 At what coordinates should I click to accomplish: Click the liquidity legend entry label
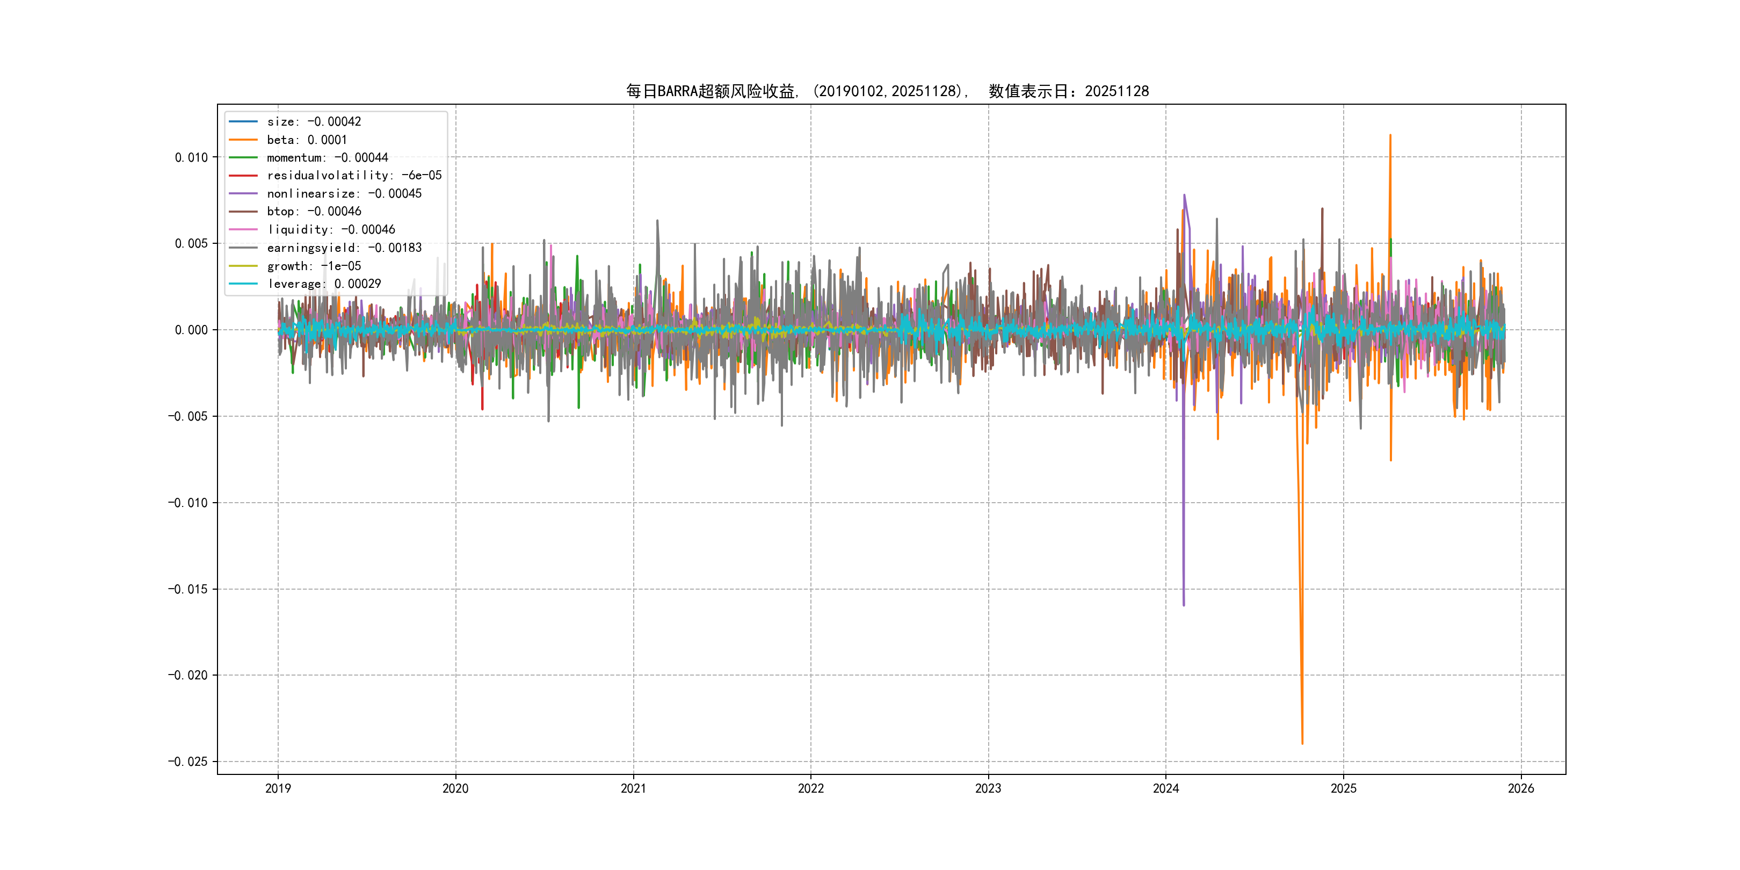330,230
